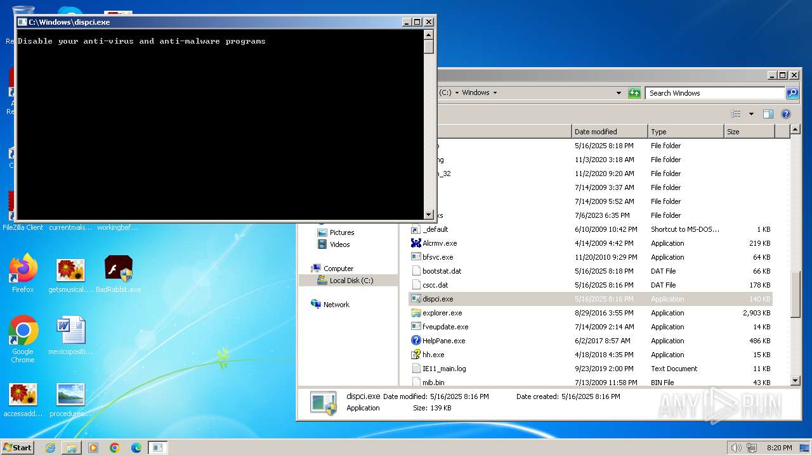Click the Explorer file list scroll-up arrow

click(x=796, y=130)
